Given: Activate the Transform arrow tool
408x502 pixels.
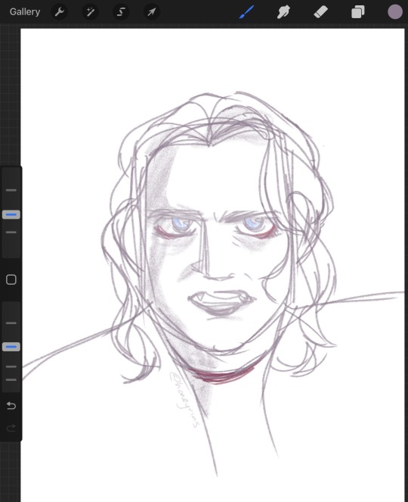Looking at the screenshot, I should [x=151, y=12].
